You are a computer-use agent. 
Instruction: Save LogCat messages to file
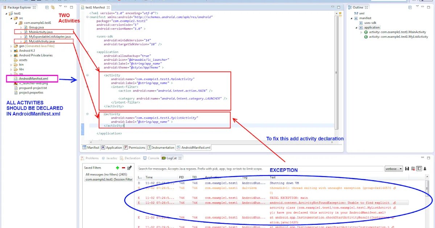click(x=407, y=169)
